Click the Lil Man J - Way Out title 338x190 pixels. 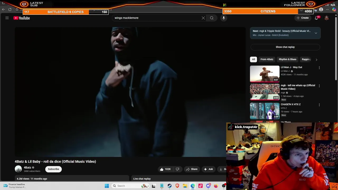click(x=291, y=67)
